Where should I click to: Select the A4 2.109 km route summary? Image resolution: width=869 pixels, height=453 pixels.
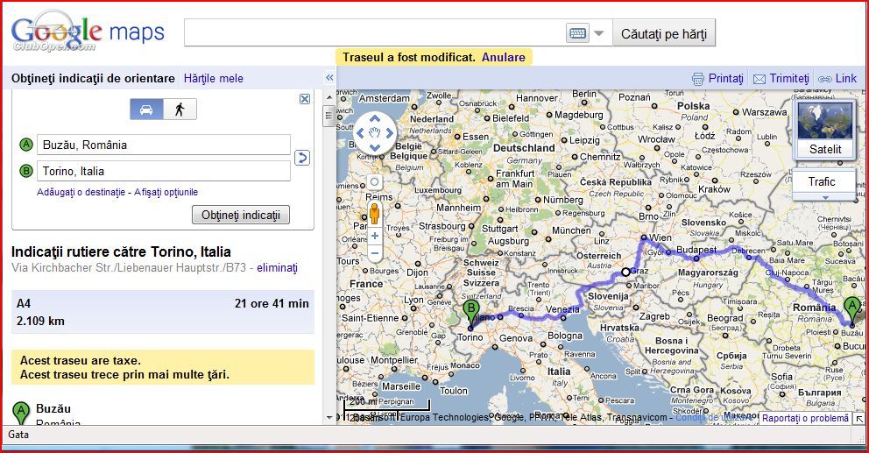163,312
